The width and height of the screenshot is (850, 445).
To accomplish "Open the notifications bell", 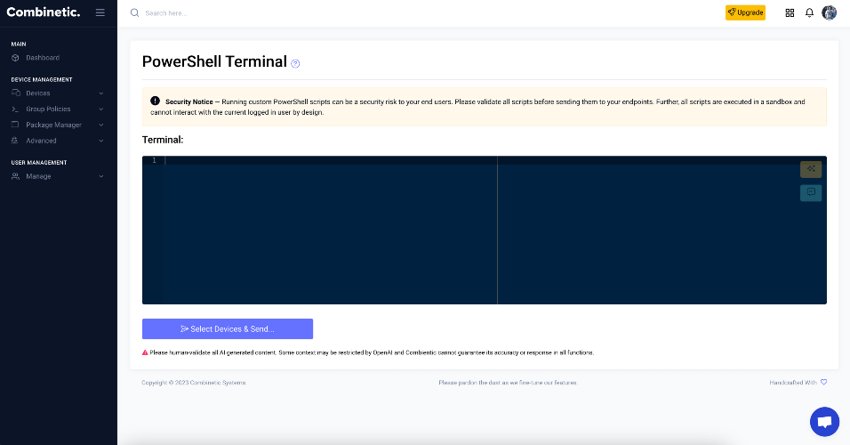I will point(809,12).
